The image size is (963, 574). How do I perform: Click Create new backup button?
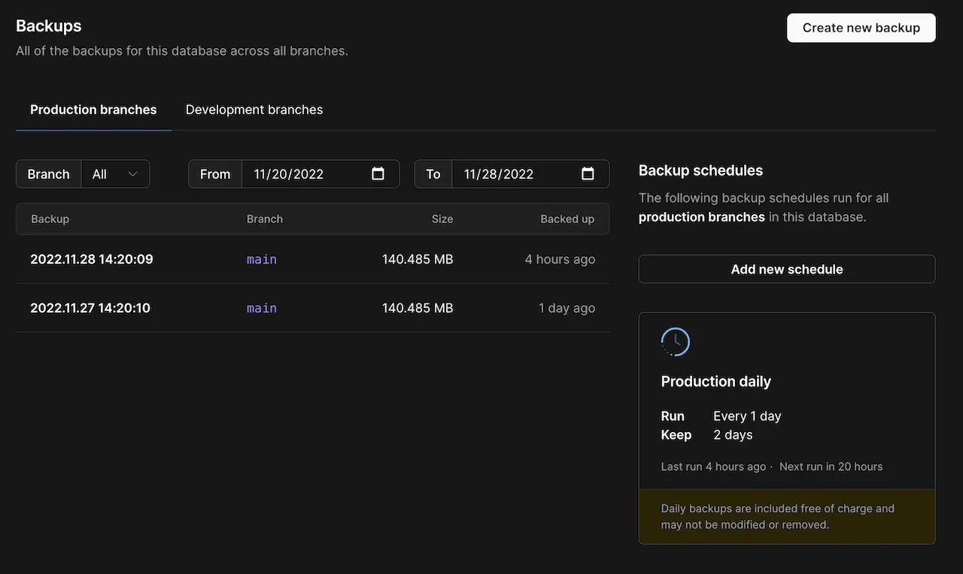[861, 28]
